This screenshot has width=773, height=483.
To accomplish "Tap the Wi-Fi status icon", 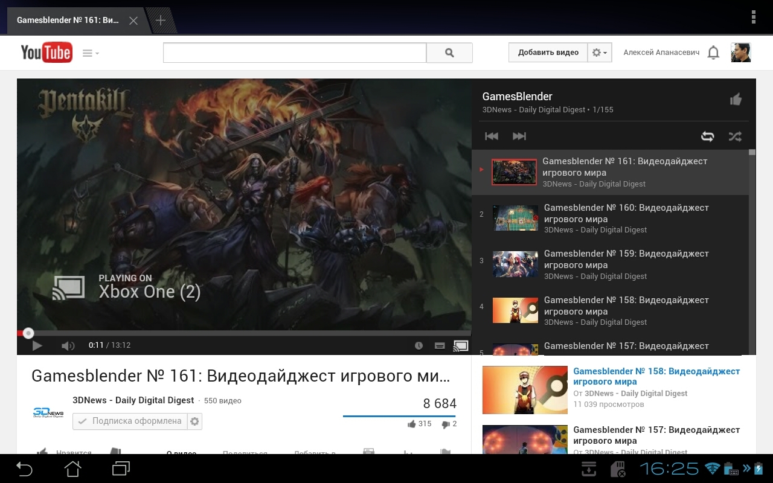I will [x=713, y=469].
